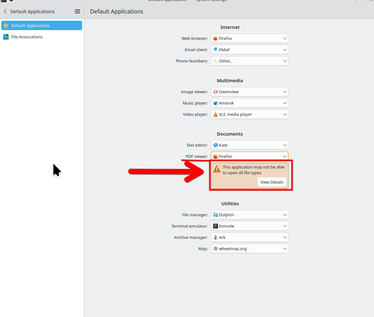Open the Web browser dropdown
Screen dimensions: 374x317
click(249, 38)
